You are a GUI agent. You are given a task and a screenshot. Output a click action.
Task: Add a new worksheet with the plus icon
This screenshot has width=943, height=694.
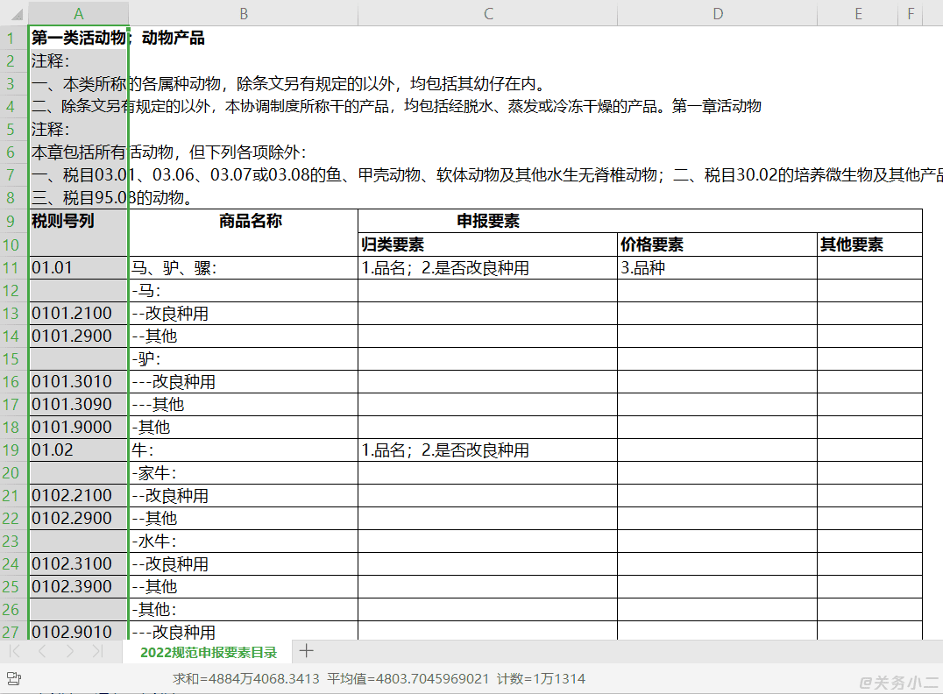click(x=306, y=651)
